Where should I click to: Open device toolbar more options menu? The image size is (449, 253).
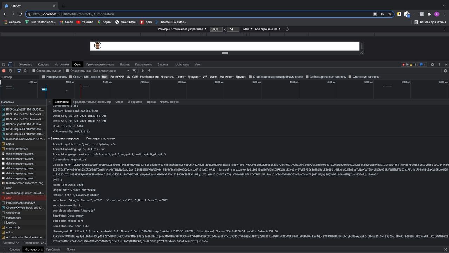pos(445,29)
